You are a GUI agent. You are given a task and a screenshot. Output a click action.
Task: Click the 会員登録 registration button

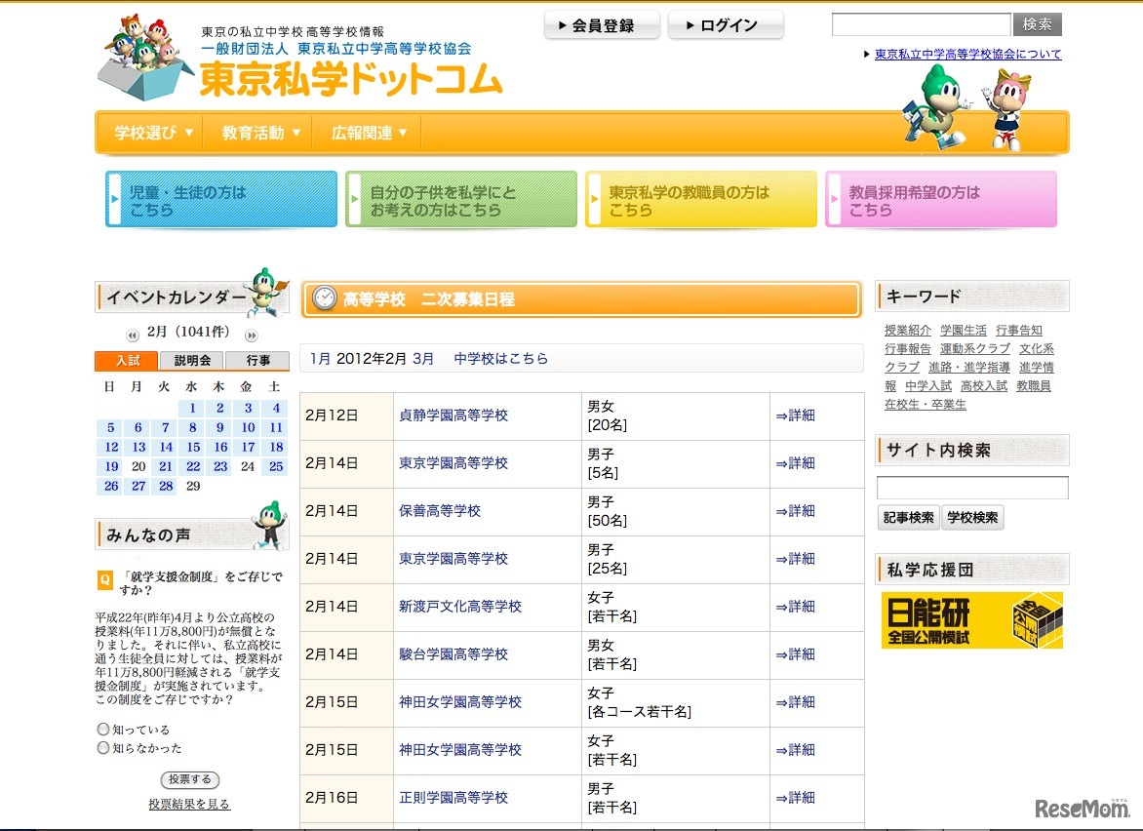tap(602, 25)
